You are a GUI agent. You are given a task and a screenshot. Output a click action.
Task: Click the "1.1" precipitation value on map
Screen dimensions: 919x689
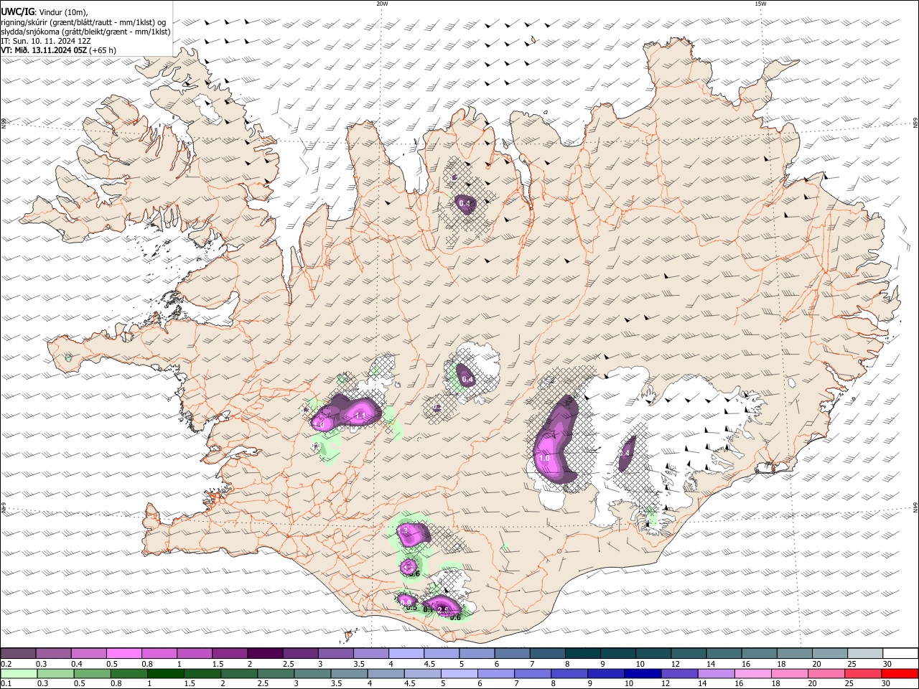[360, 416]
